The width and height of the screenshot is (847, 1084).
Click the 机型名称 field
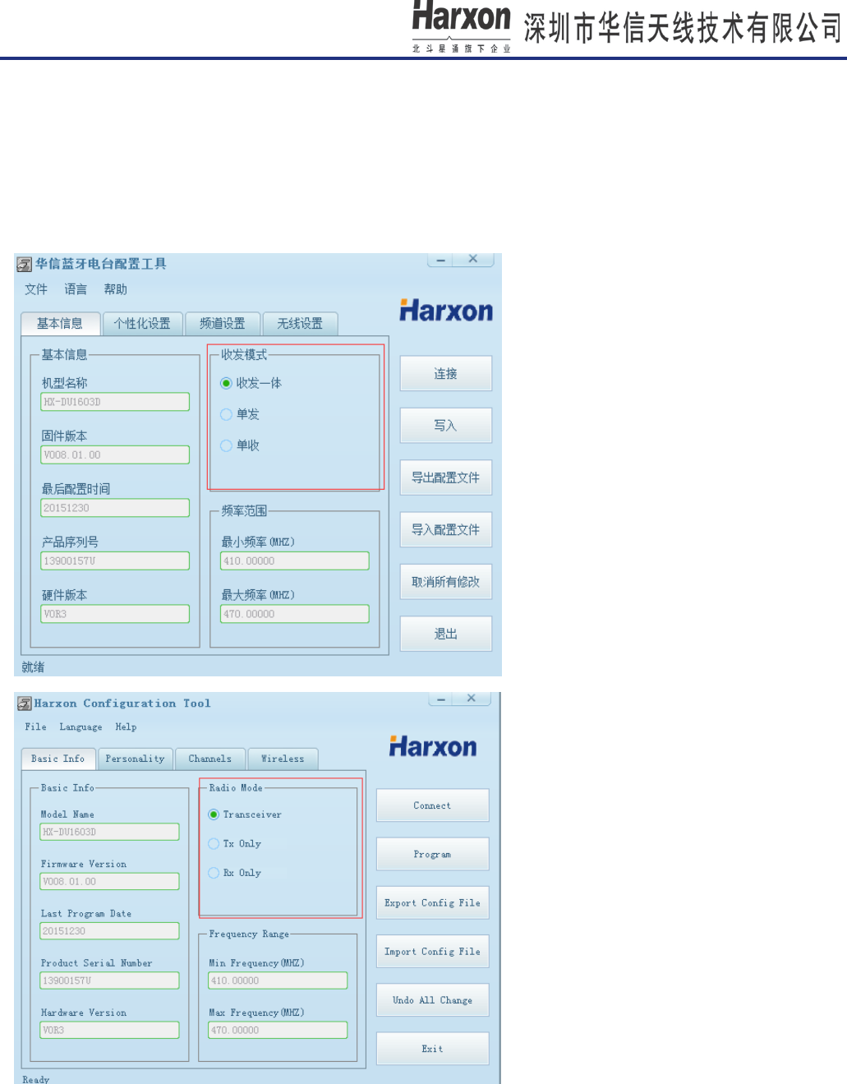(115, 402)
